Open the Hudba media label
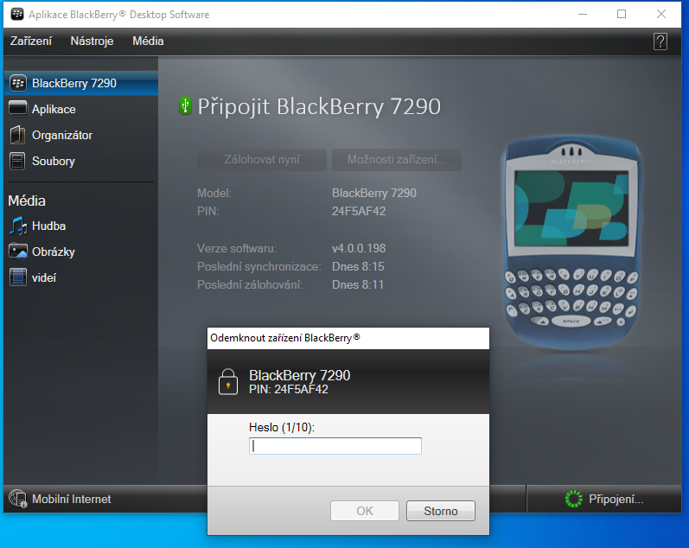 tap(48, 226)
